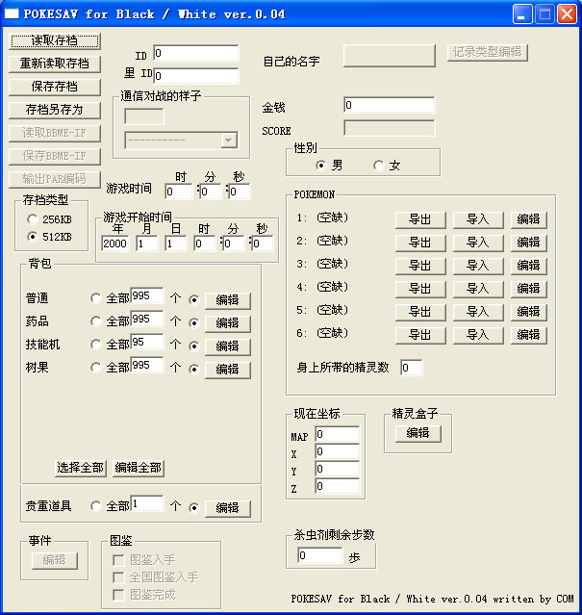Click the 月 field of start time
This screenshot has width=582, height=615.
point(146,243)
